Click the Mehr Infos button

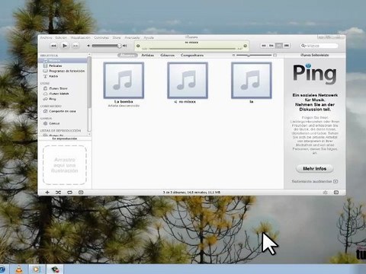pyautogui.click(x=315, y=168)
